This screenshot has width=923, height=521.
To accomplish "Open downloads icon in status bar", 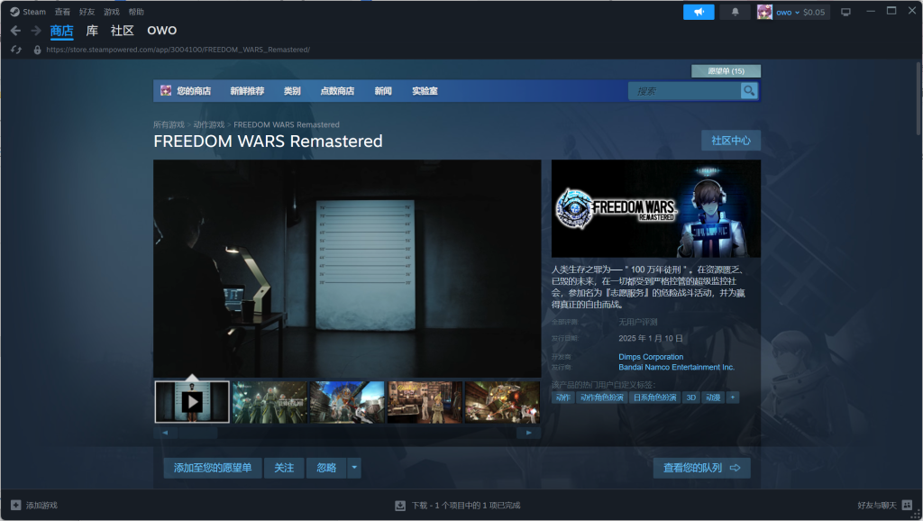I will [x=400, y=505].
